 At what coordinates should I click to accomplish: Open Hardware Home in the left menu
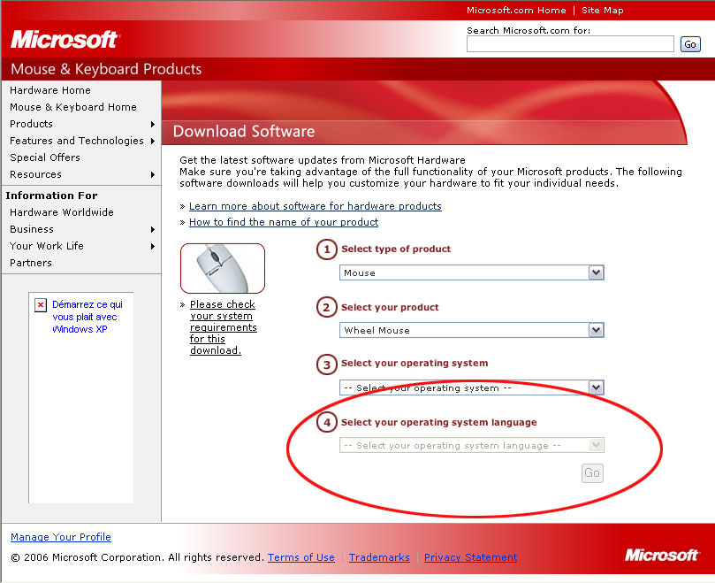50,90
